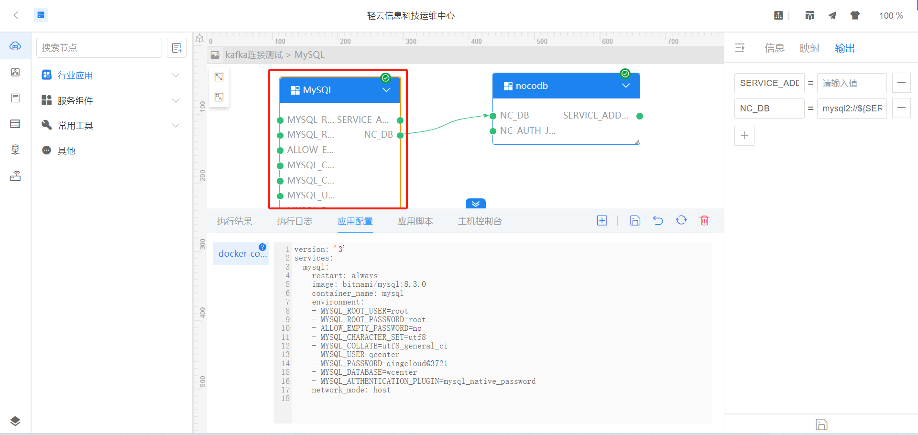The width and height of the screenshot is (918, 435).
Task: Select the 输出 tab in right panel
Action: tap(845, 48)
